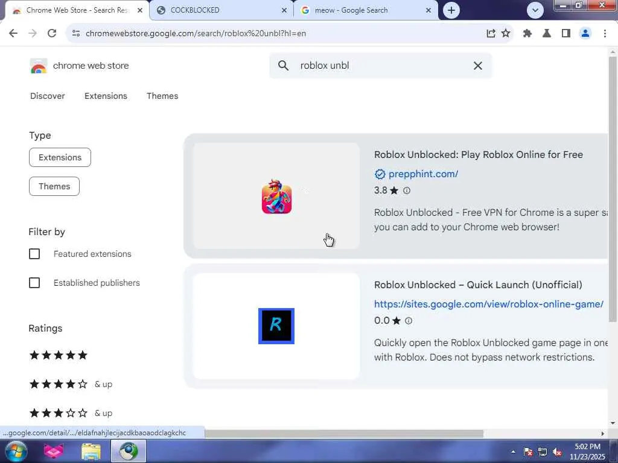Click info icon next to 3.8 rating

pyautogui.click(x=407, y=191)
